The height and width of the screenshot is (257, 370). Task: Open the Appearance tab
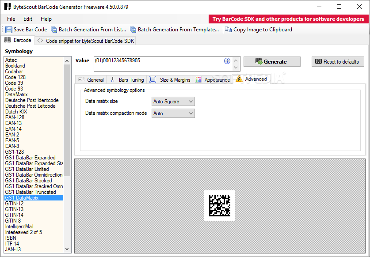pos(213,79)
